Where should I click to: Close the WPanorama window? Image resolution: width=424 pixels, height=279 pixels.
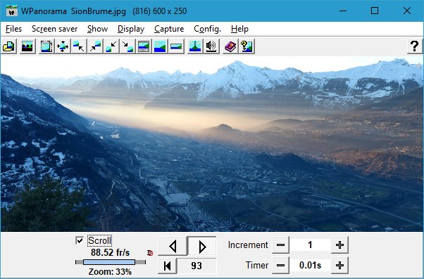(407, 11)
